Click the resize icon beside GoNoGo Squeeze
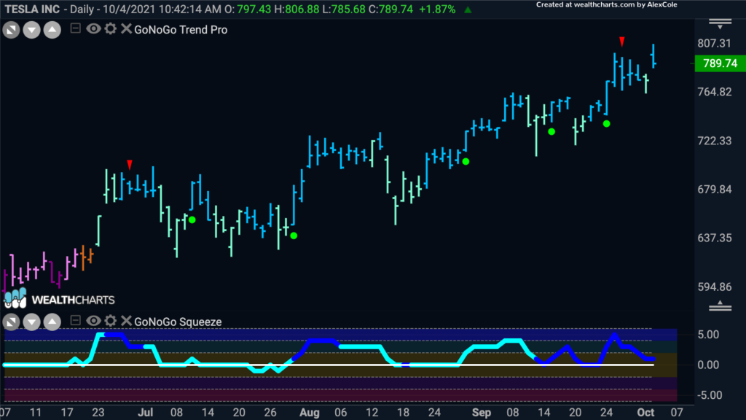746x420 pixels. (x=11, y=322)
